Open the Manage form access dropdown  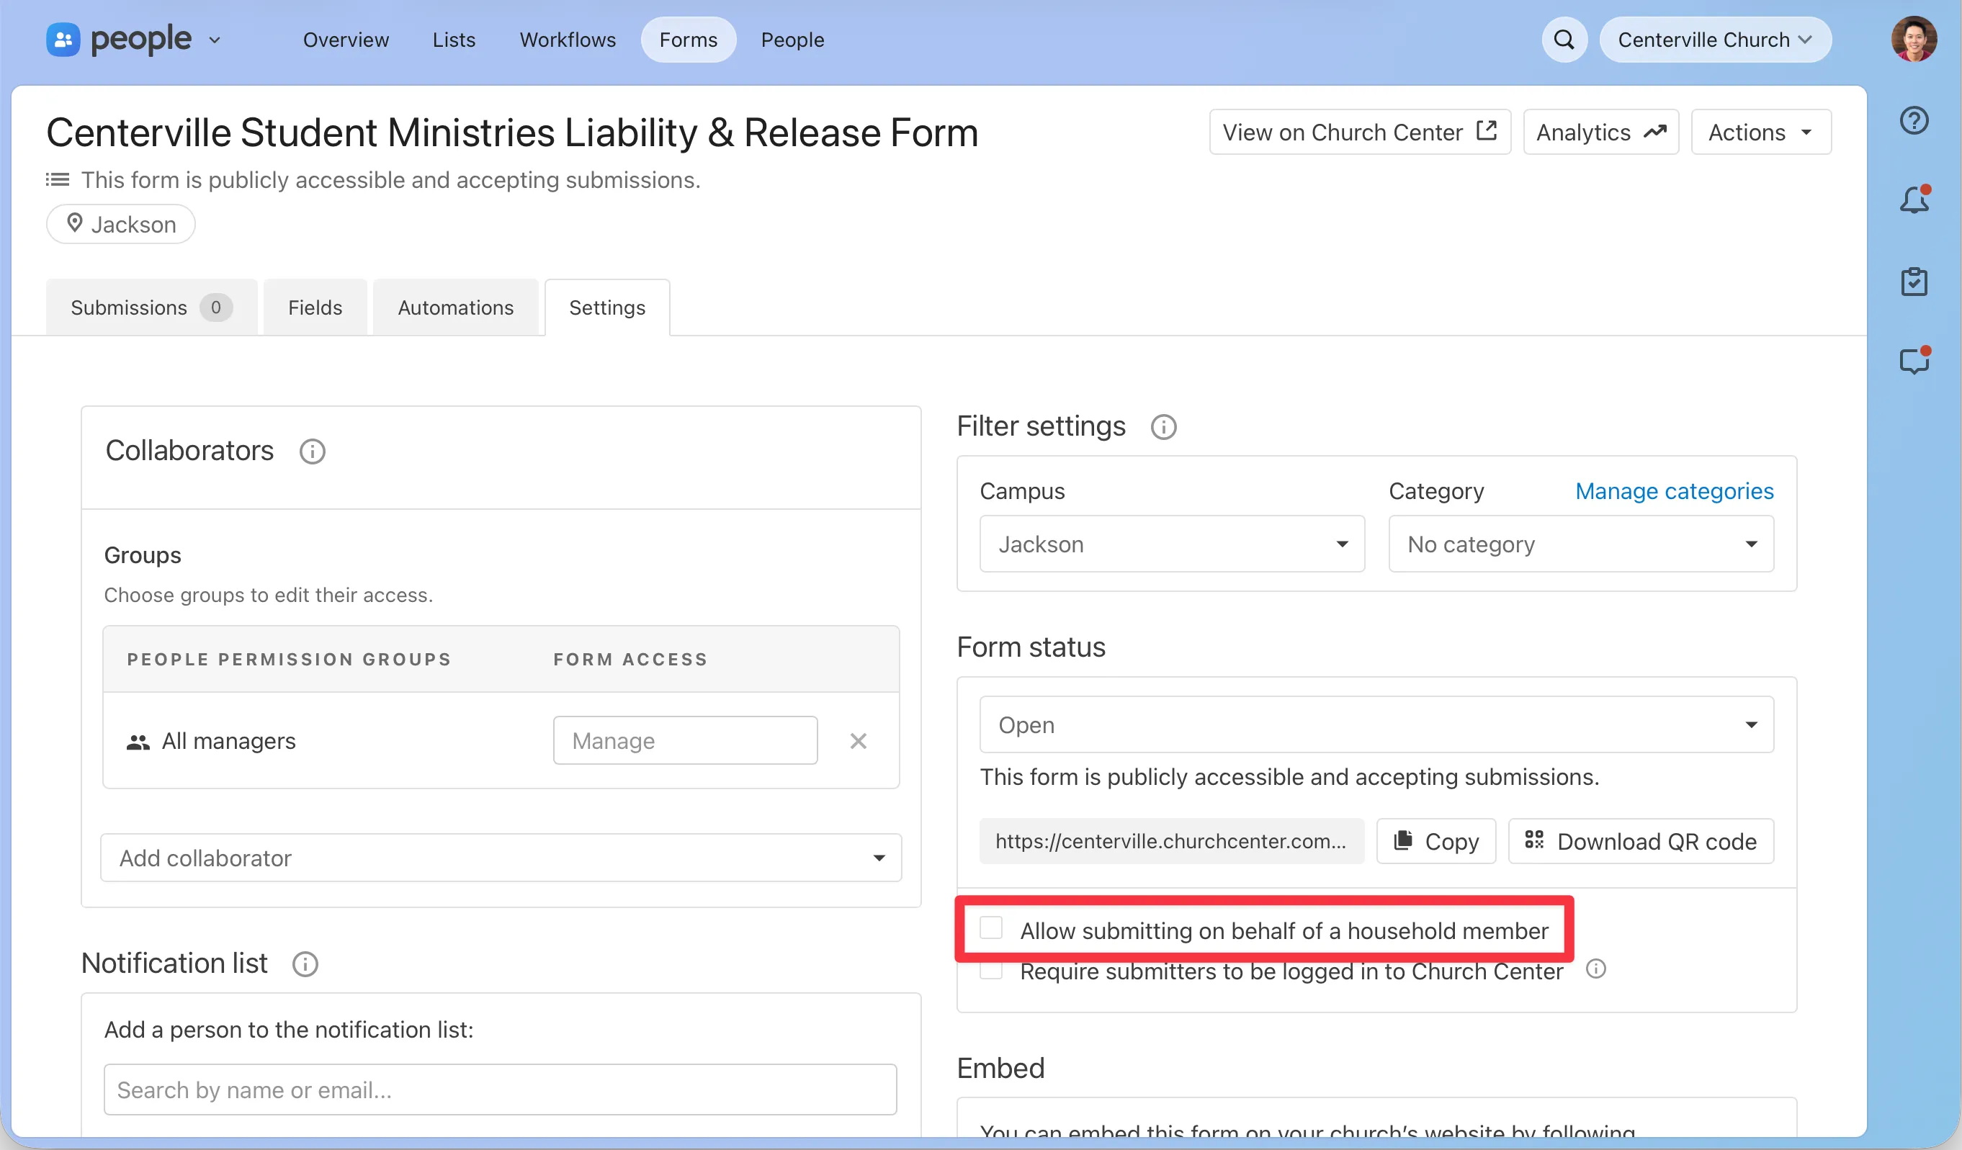coord(685,741)
